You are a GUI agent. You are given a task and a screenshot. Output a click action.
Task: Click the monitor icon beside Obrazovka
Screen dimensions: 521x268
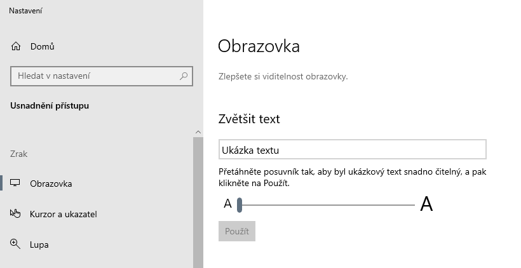tap(16, 184)
